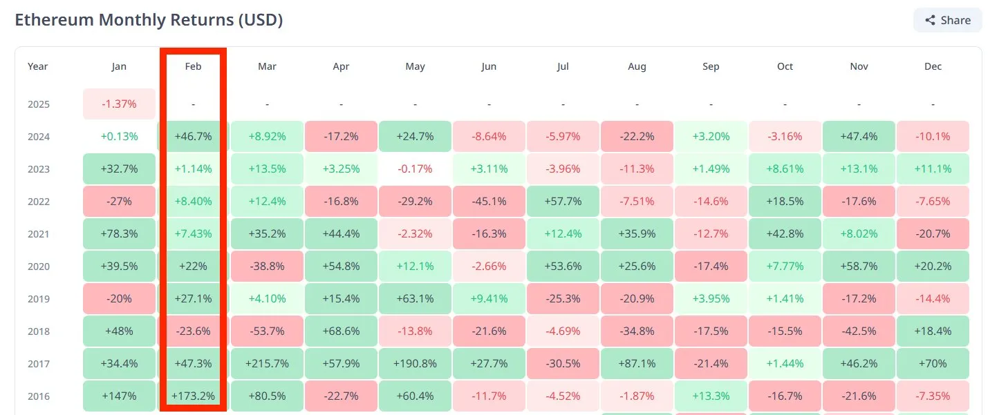Select the +173.2% February 2016 cell
1008x415 pixels.
point(192,396)
